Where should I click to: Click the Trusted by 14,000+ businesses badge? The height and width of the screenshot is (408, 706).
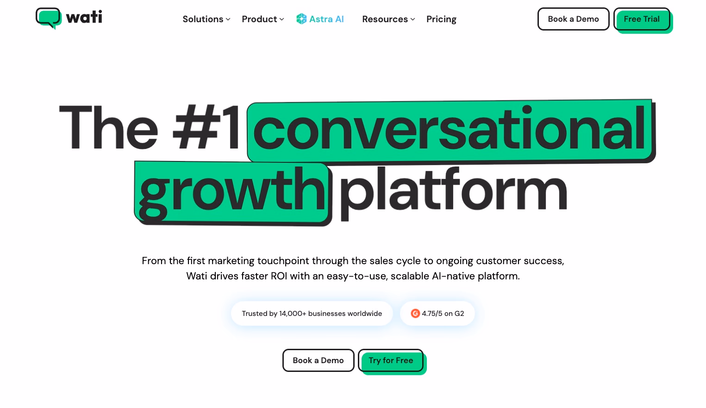[x=312, y=314]
